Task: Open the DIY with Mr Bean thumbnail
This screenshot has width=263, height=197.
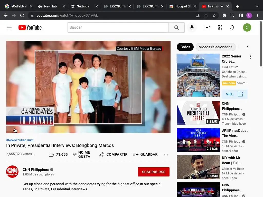Action: point(198,167)
